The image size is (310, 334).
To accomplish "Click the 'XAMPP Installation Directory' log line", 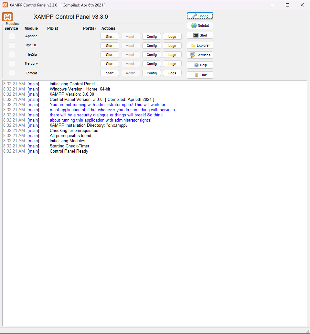I will point(89,125).
